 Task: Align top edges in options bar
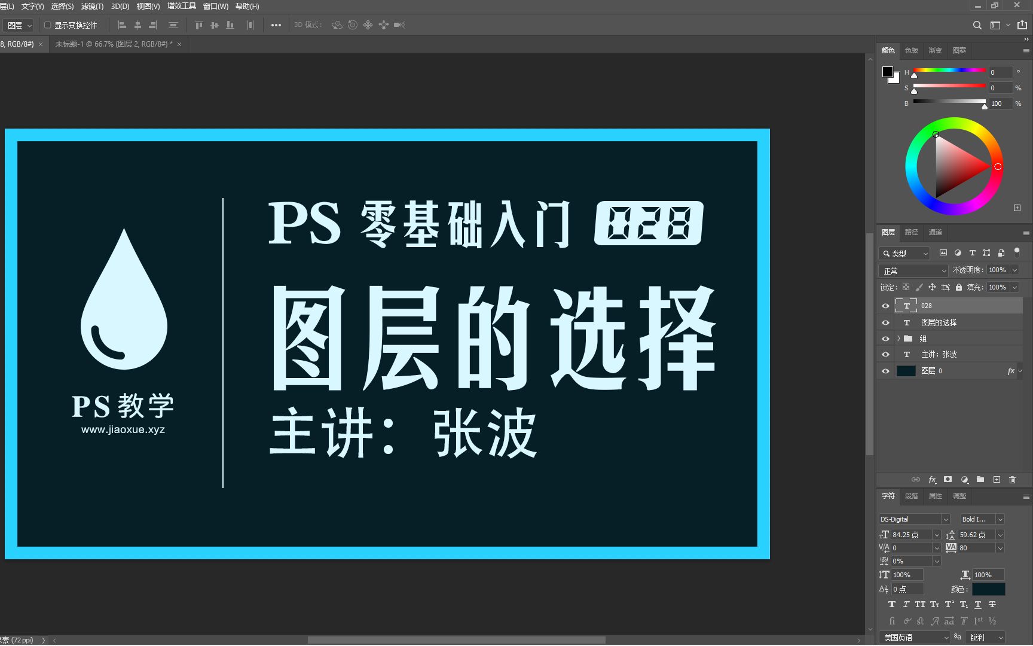click(x=198, y=25)
